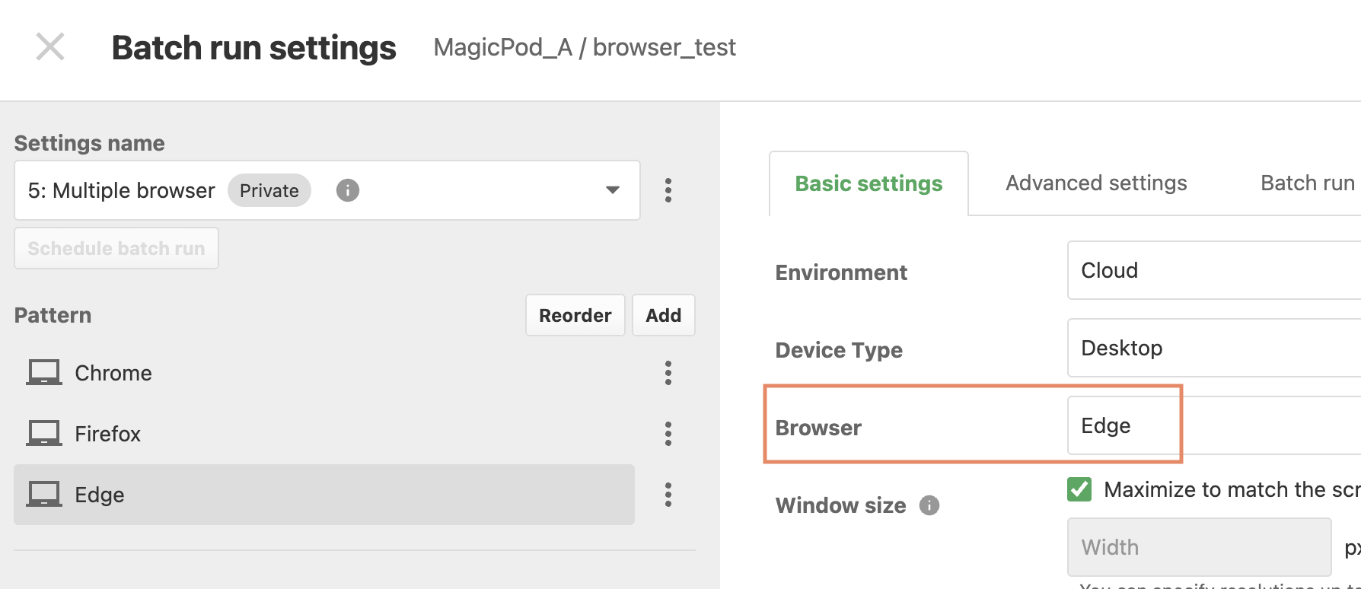Open the Settings name dropdown
1361x589 pixels.
(327, 190)
